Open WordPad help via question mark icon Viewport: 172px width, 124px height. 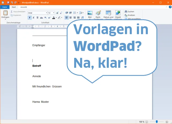(170, 7)
